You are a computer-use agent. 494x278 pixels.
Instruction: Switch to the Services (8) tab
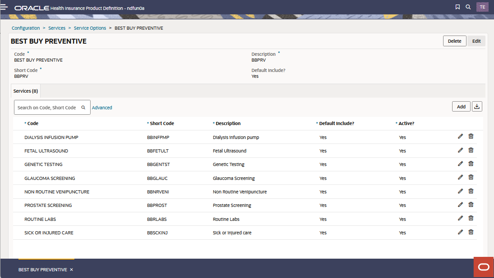pos(25,90)
